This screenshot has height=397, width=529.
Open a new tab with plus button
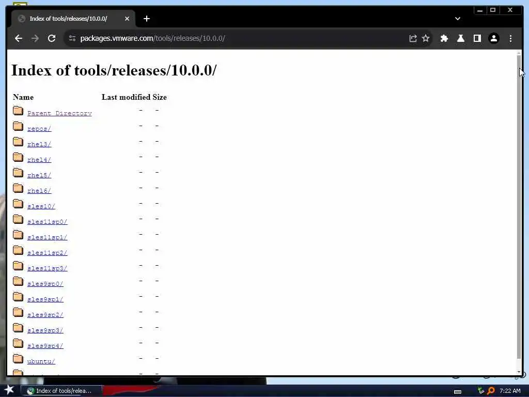pos(146,19)
